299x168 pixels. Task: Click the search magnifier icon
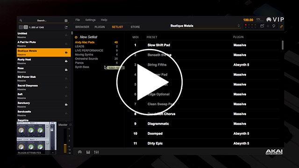point(21,21)
